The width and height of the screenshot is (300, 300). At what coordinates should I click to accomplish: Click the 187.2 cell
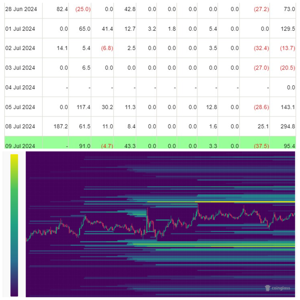(x=61, y=126)
